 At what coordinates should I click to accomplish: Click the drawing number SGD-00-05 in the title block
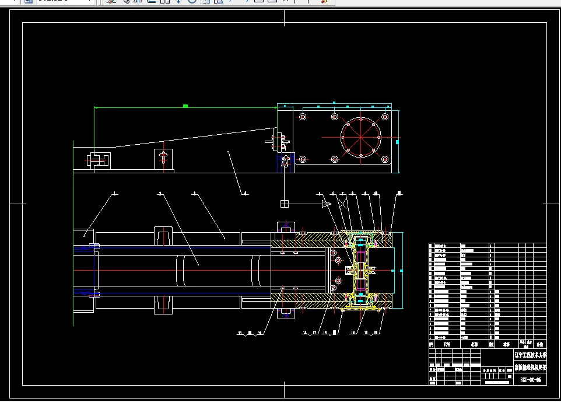(x=531, y=380)
